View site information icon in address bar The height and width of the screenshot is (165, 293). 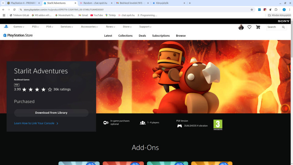21,10
